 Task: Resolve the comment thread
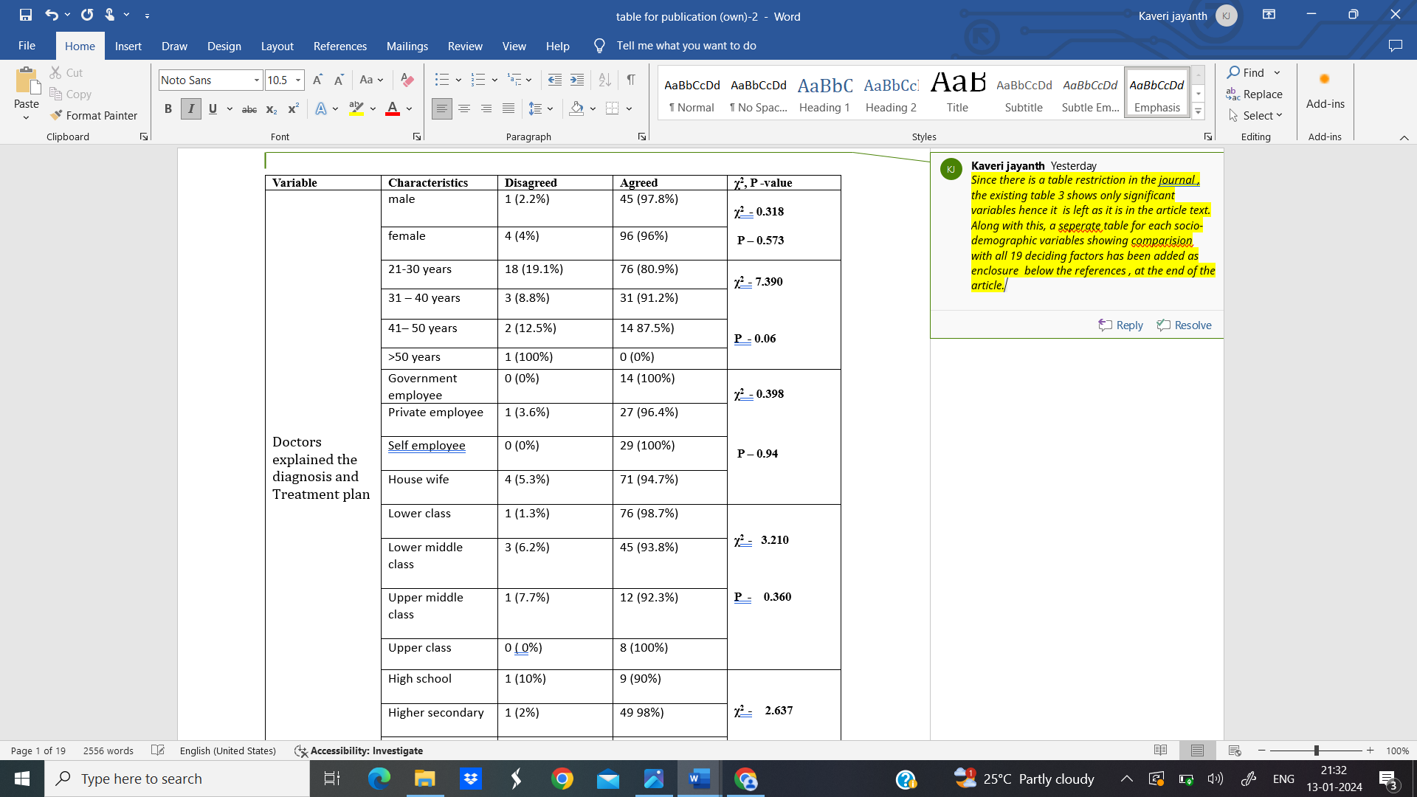pyautogui.click(x=1185, y=325)
